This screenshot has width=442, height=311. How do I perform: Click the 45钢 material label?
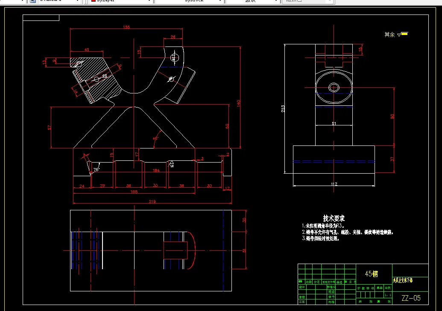coord(371,274)
